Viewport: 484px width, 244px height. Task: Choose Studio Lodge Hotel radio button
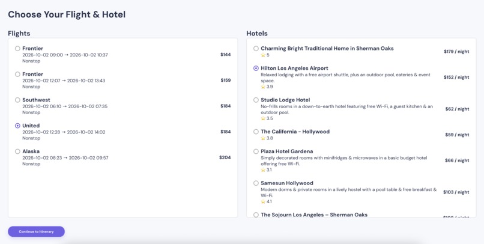tap(256, 100)
